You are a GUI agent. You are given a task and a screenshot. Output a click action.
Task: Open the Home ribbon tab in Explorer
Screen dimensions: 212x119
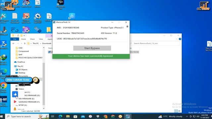click(x=24, y=39)
